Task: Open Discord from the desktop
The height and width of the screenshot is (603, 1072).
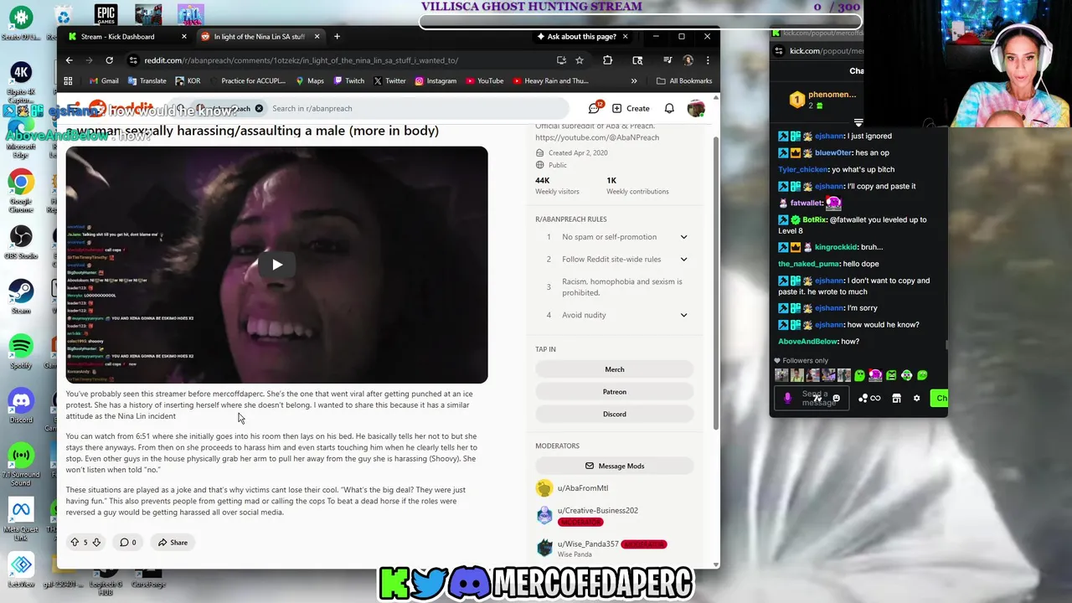Action: point(21,405)
